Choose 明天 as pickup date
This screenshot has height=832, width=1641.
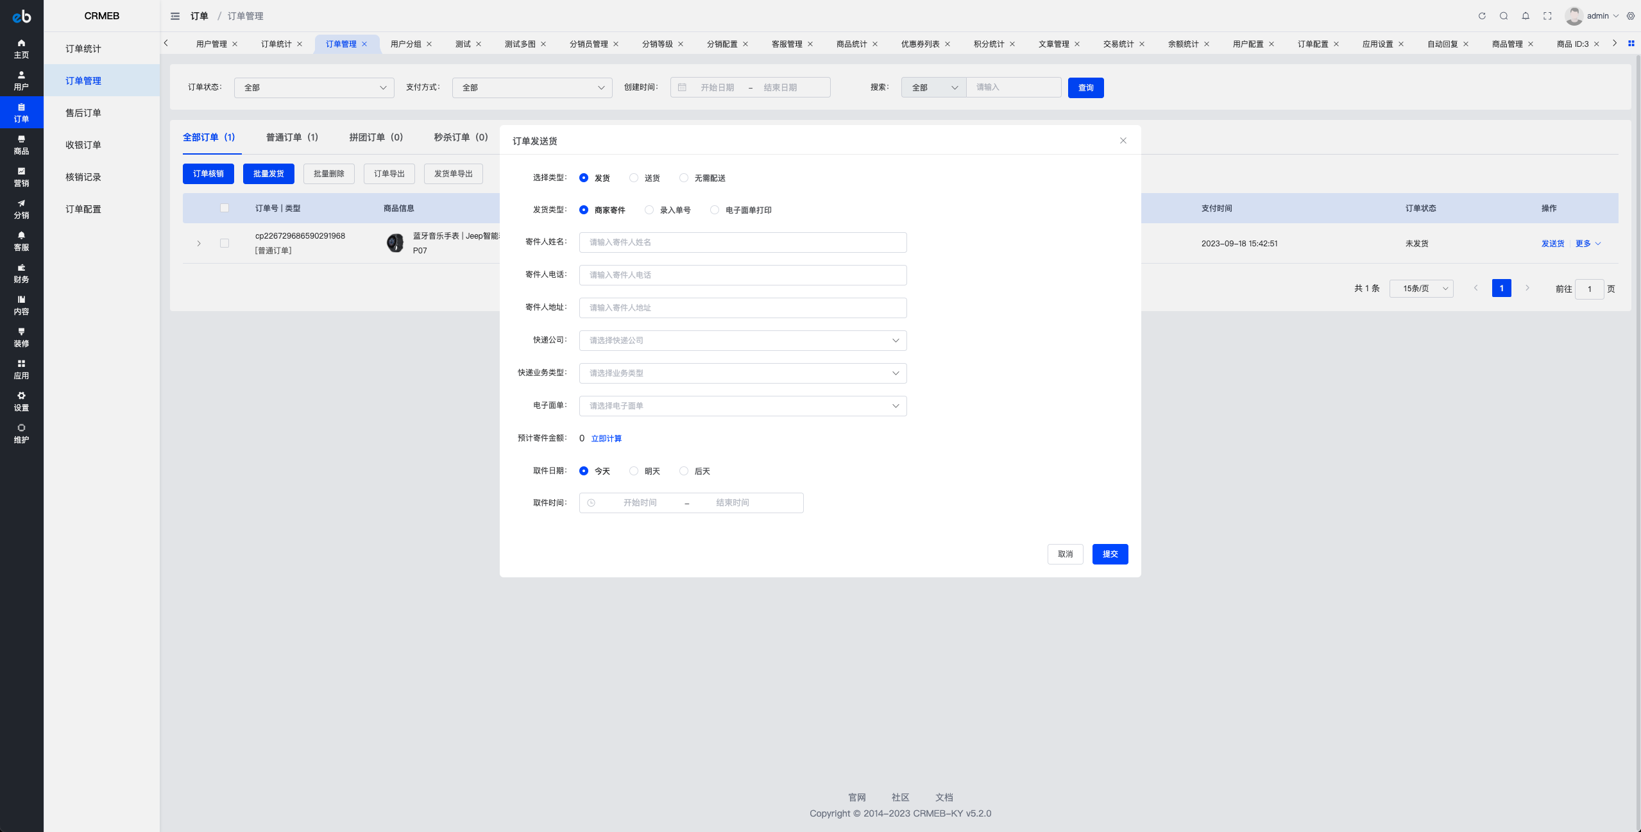(645, 471)
